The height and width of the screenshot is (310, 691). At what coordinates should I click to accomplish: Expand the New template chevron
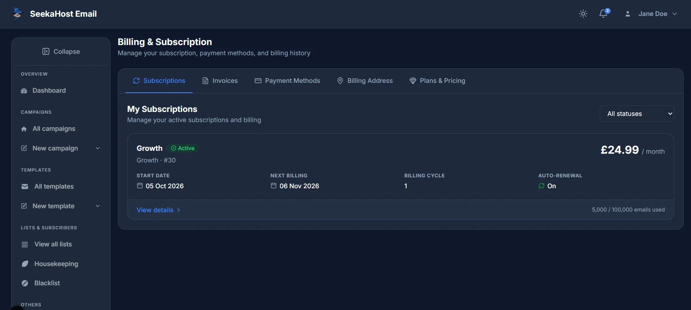point(97,206)
